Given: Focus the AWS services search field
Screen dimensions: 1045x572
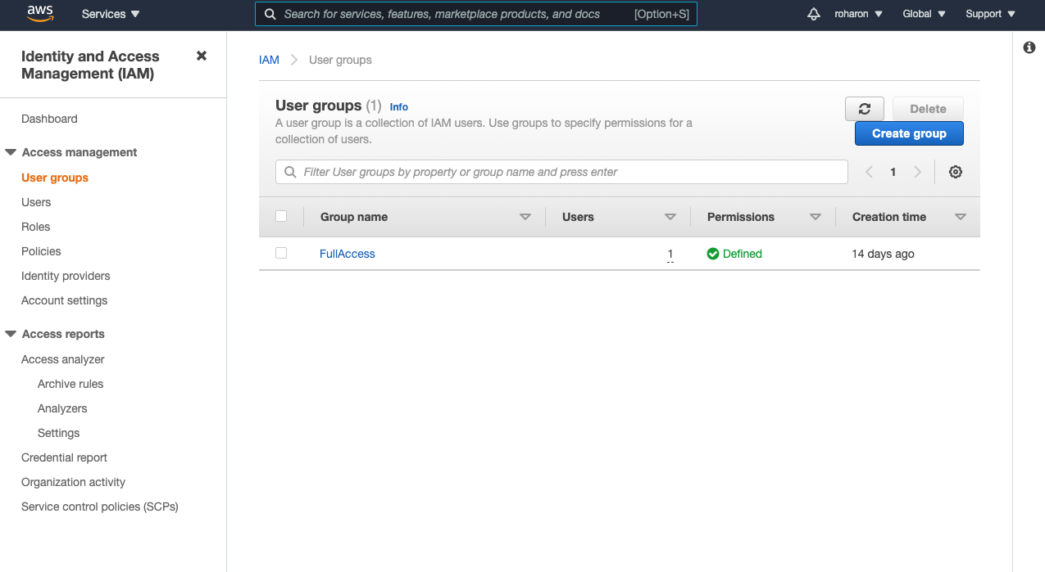Looking at the screenshot, I should pos(476,14).
